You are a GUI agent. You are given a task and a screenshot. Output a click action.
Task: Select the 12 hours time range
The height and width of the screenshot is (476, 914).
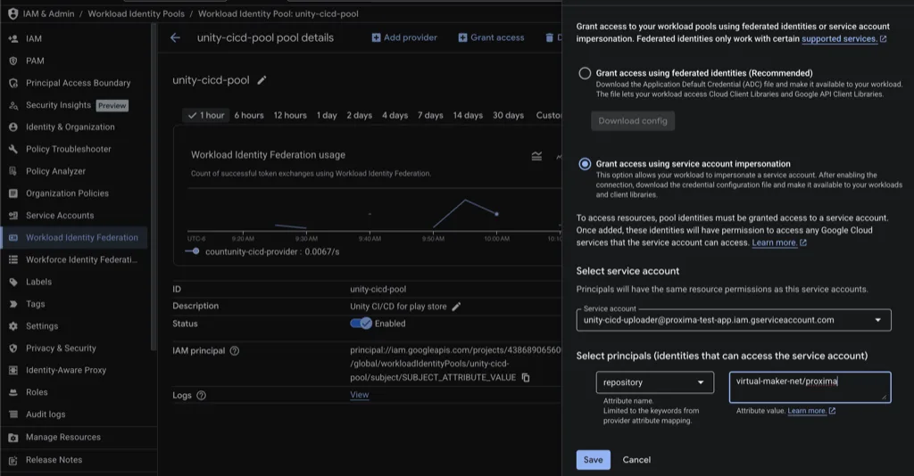[x=290, y=115]
